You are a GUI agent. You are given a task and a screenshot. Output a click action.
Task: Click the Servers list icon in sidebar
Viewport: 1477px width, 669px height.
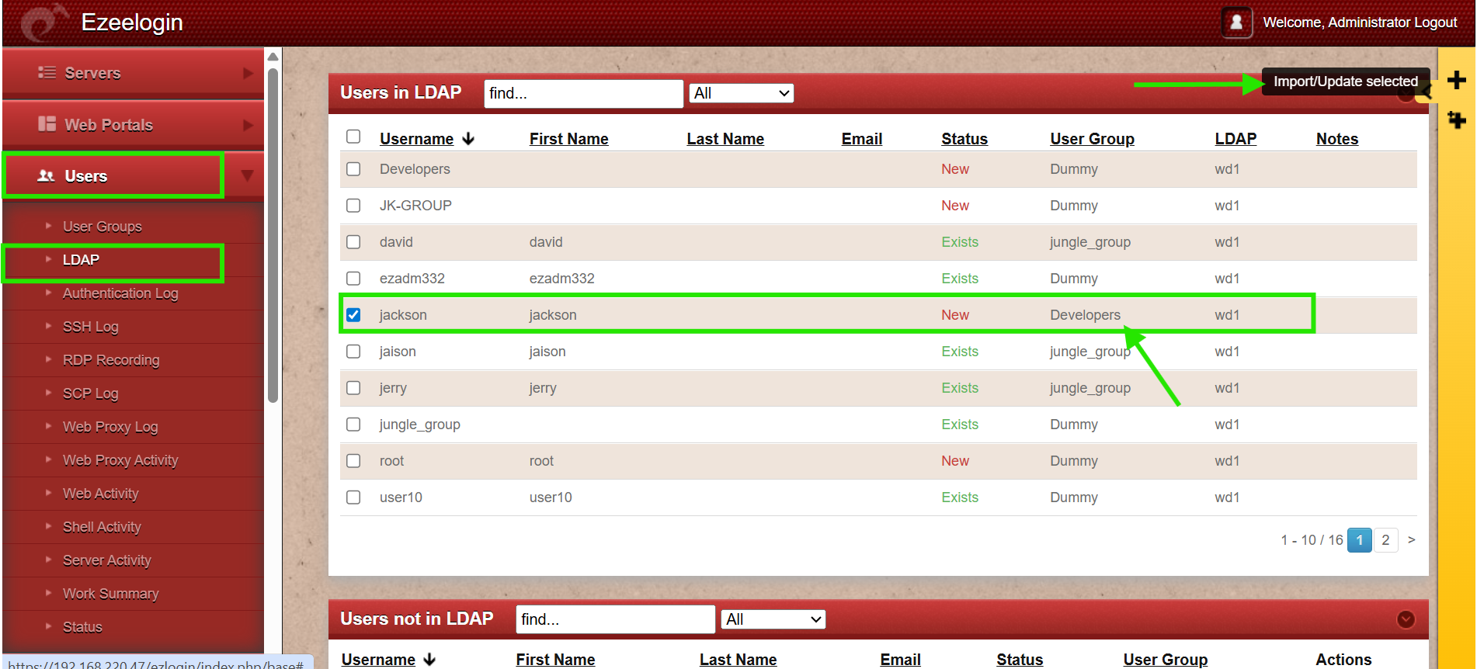(47, 72)
